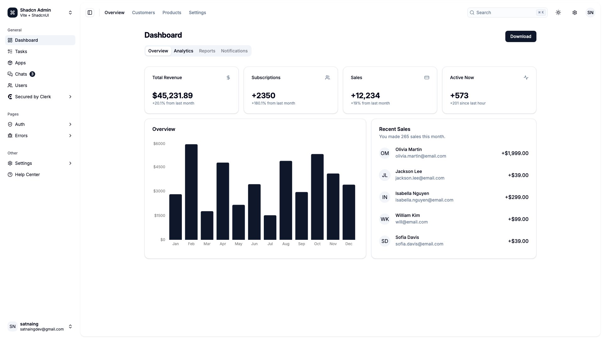The image size is (603, 339).
Task: Click the users icon on Subscriptions card
Action: [328, 78]
